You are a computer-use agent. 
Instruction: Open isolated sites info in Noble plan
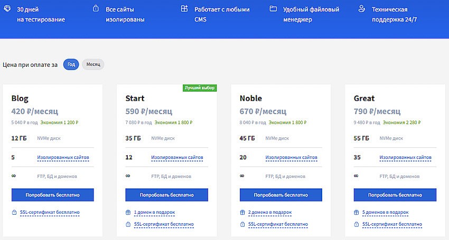(291, 157)
